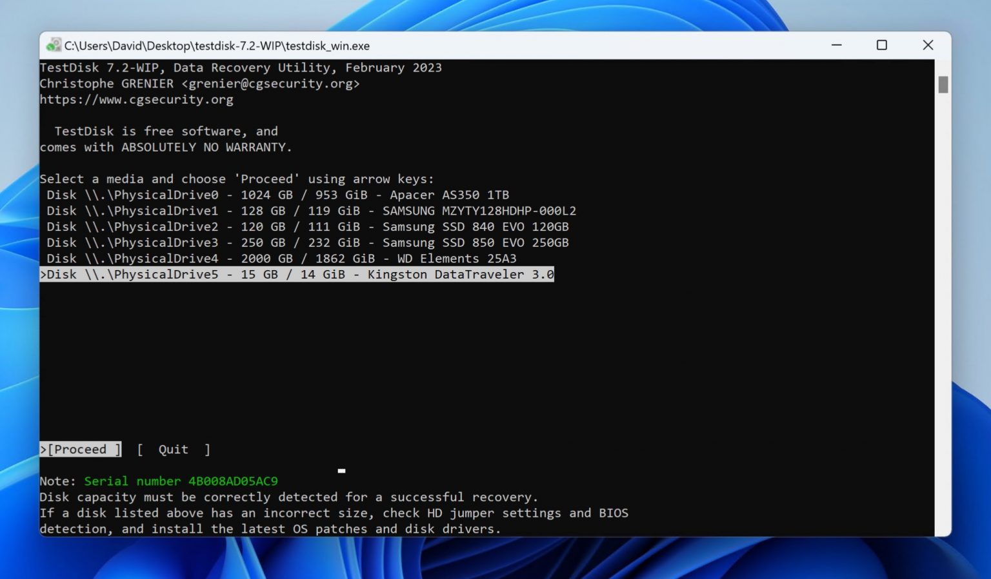The width and height of the screenshot is (991, 579).
Task: Click the green serial number text
Action: 181,480
